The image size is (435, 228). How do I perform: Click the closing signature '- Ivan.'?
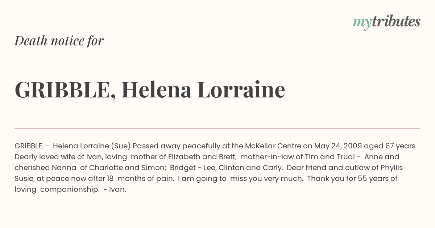click(x=115, y=189)
